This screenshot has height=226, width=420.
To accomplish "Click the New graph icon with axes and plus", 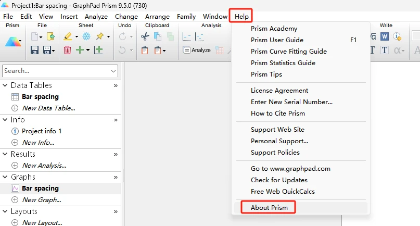I will point(98,50).
